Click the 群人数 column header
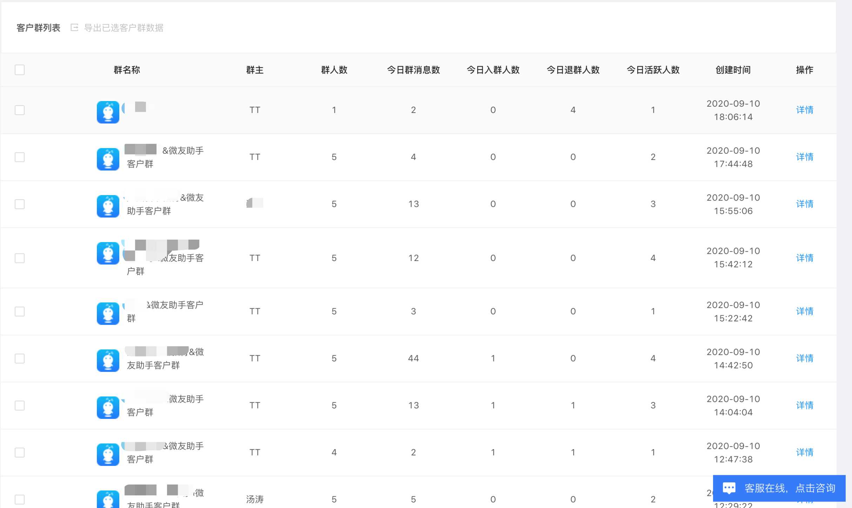Viewport: 852px width, 508px height. 334,70
